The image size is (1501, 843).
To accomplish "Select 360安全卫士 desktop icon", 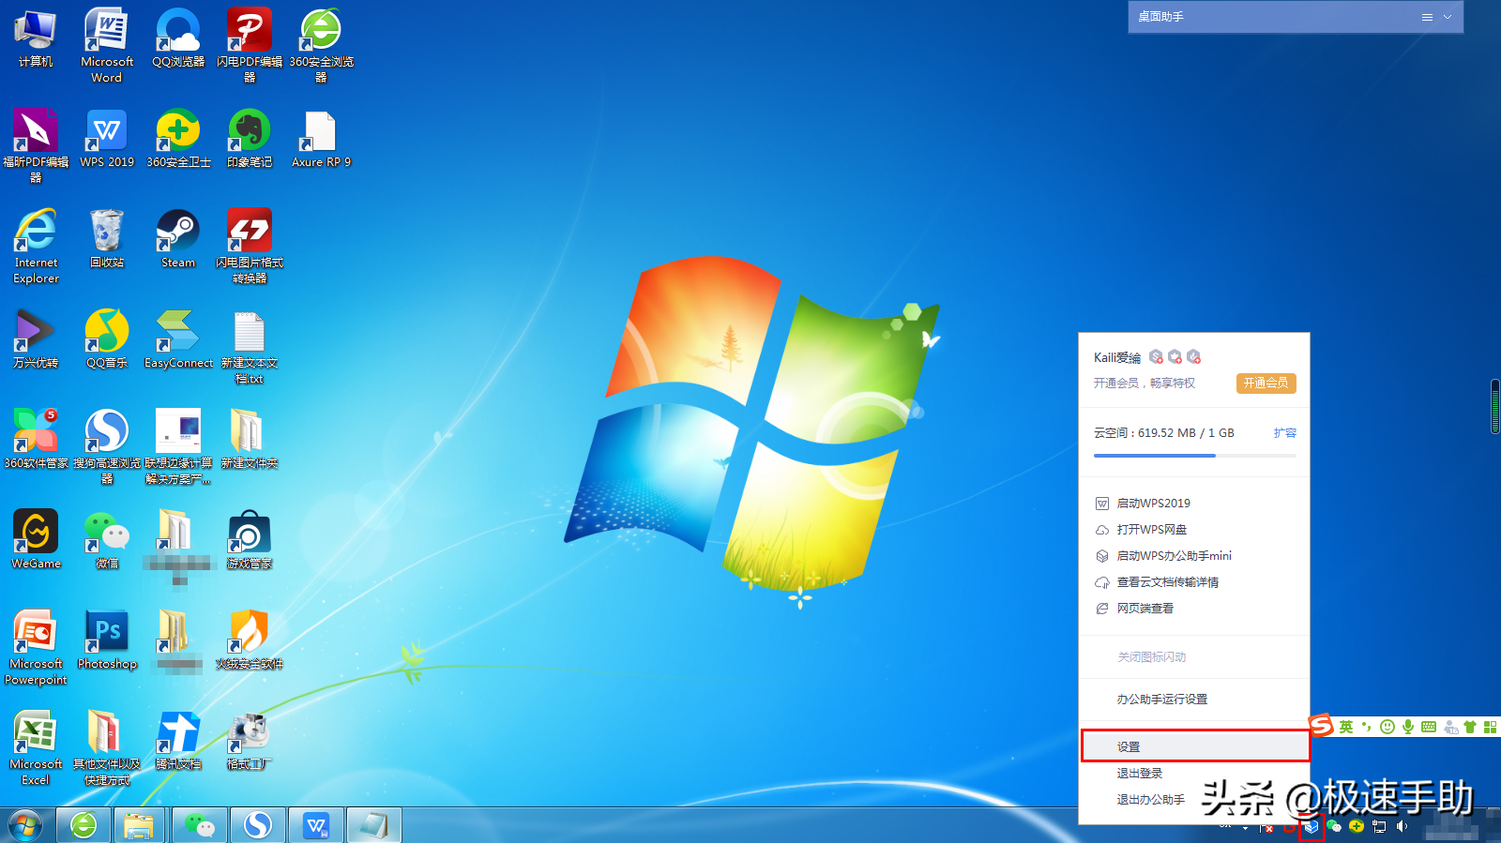I will pos(178,139).
